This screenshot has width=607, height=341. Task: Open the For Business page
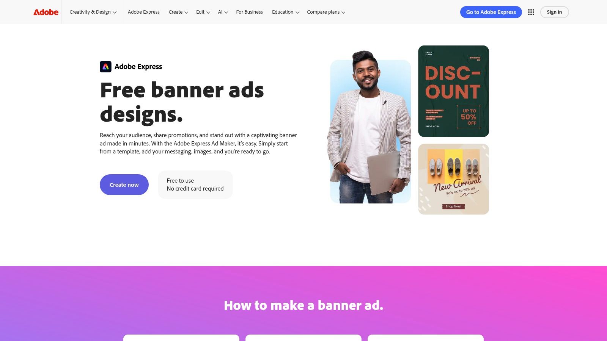(x=249, y=12)
